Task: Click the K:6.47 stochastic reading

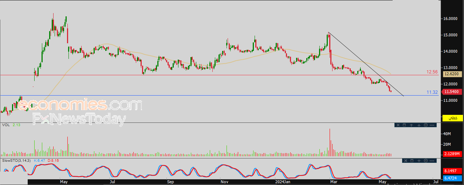Action: 39,160
